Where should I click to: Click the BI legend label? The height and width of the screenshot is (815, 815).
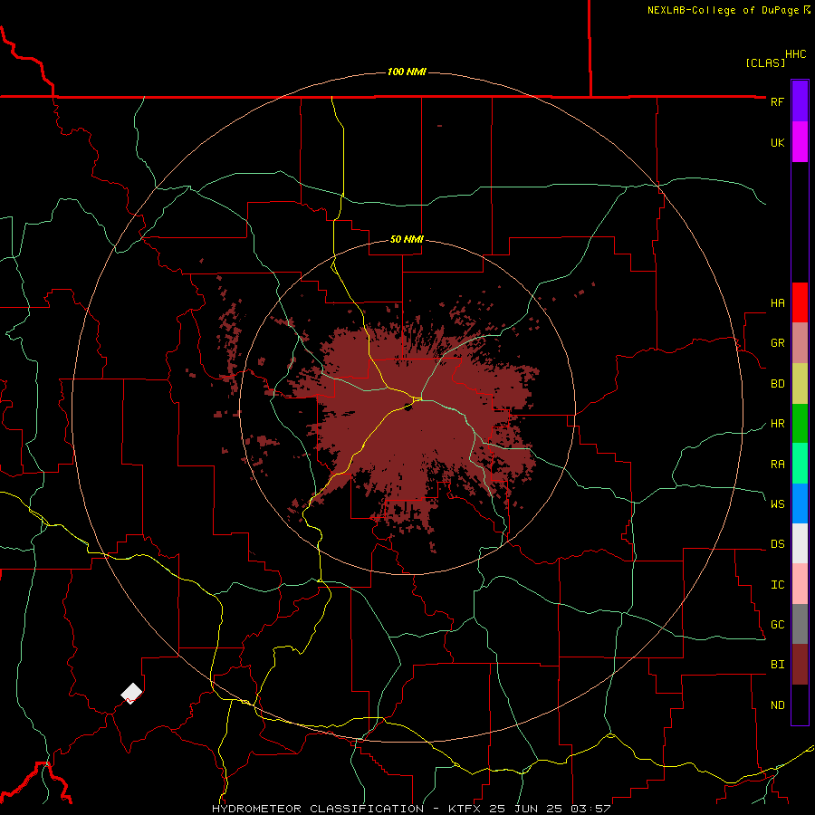pos(777,665)
